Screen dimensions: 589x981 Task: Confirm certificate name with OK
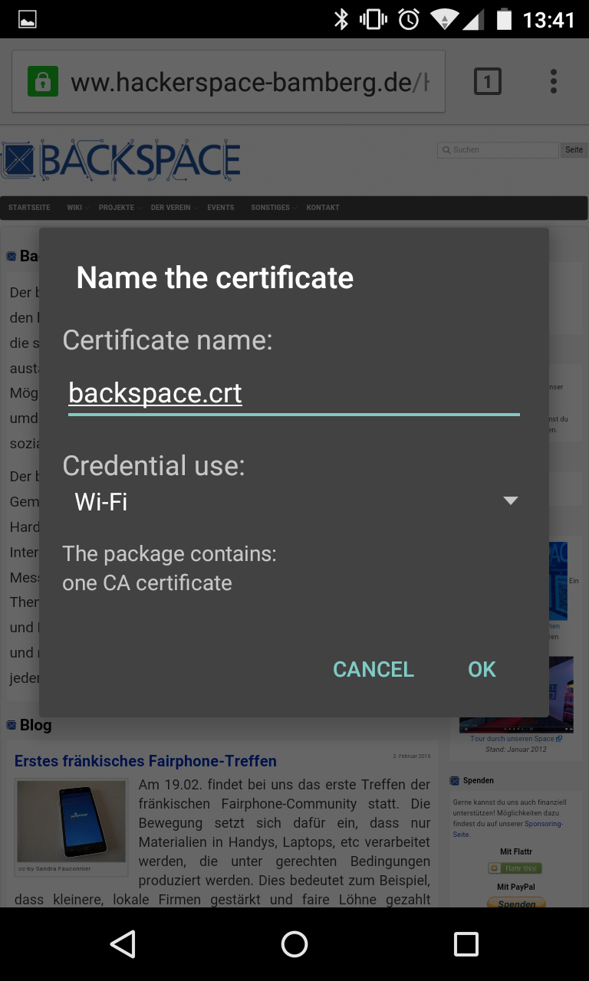pos(482,669)
